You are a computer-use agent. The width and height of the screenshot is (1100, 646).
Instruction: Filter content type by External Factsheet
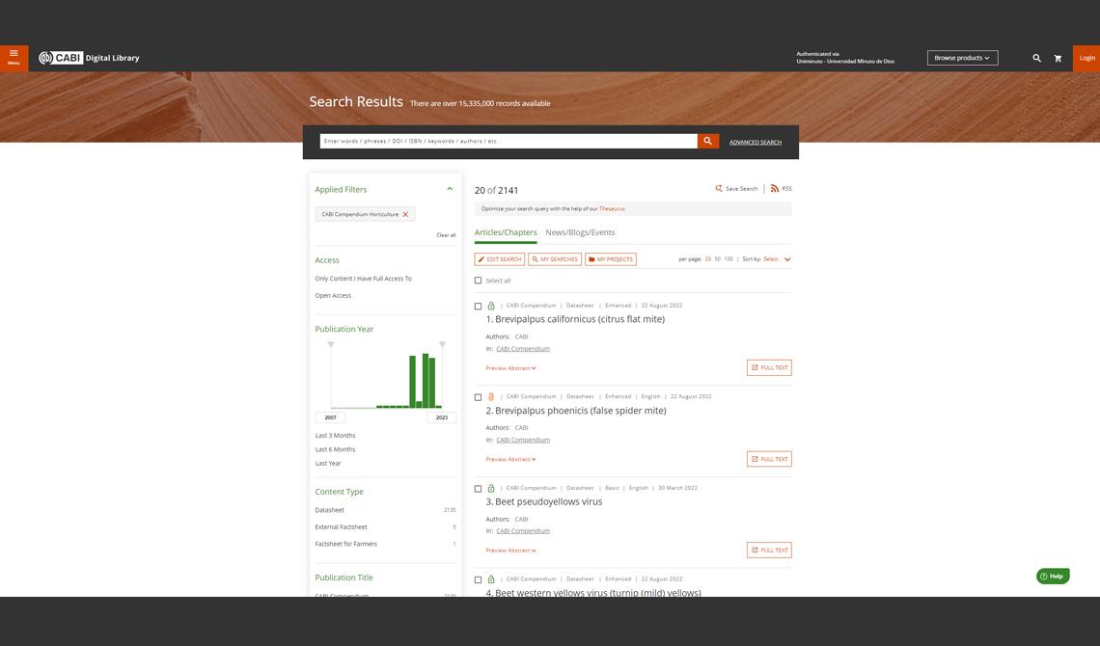coord(341,526)
